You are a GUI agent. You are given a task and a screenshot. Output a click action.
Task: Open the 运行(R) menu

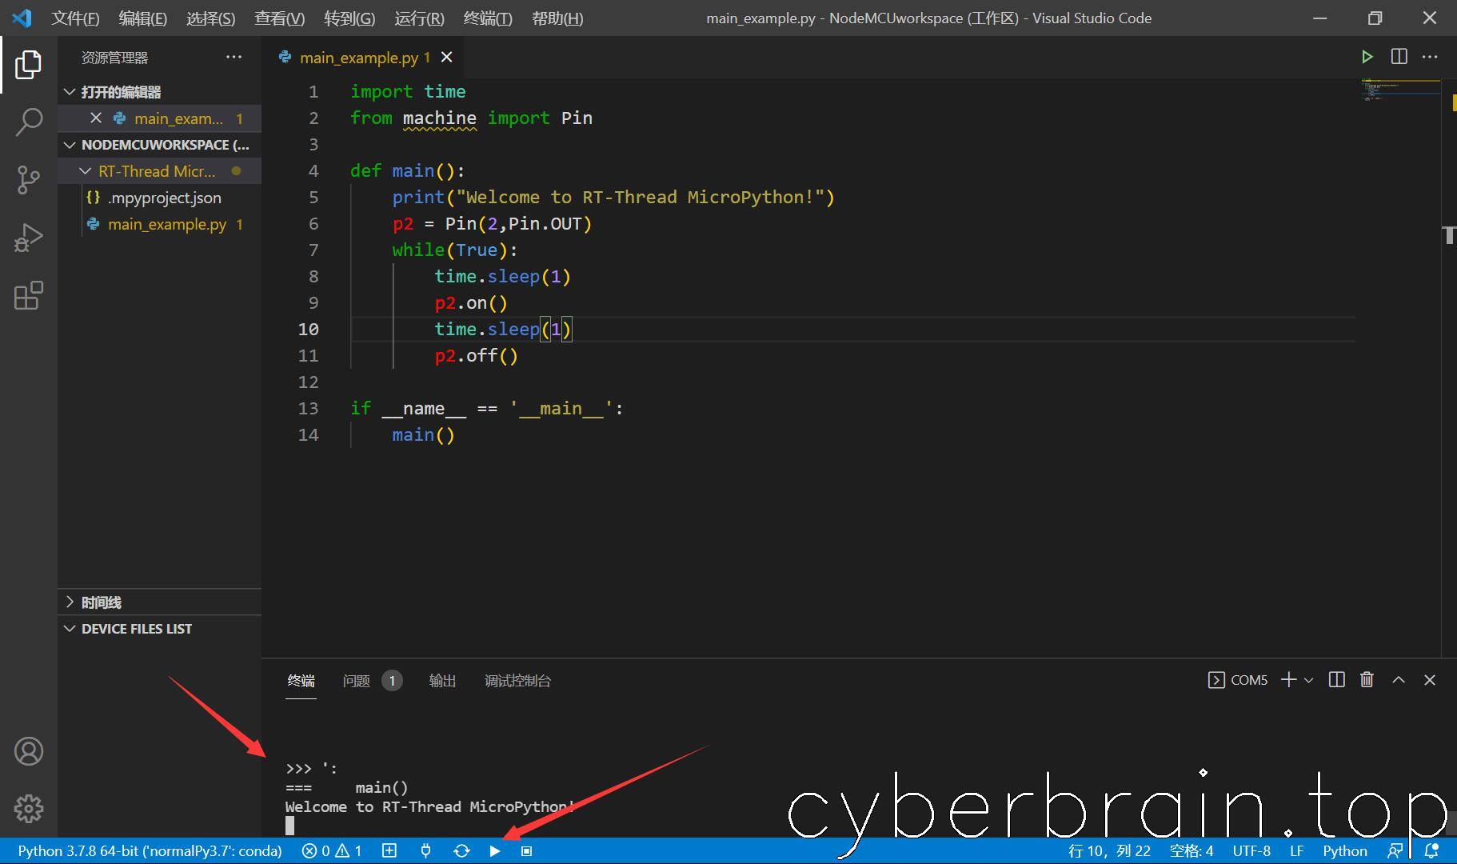(x=419, y=18)
